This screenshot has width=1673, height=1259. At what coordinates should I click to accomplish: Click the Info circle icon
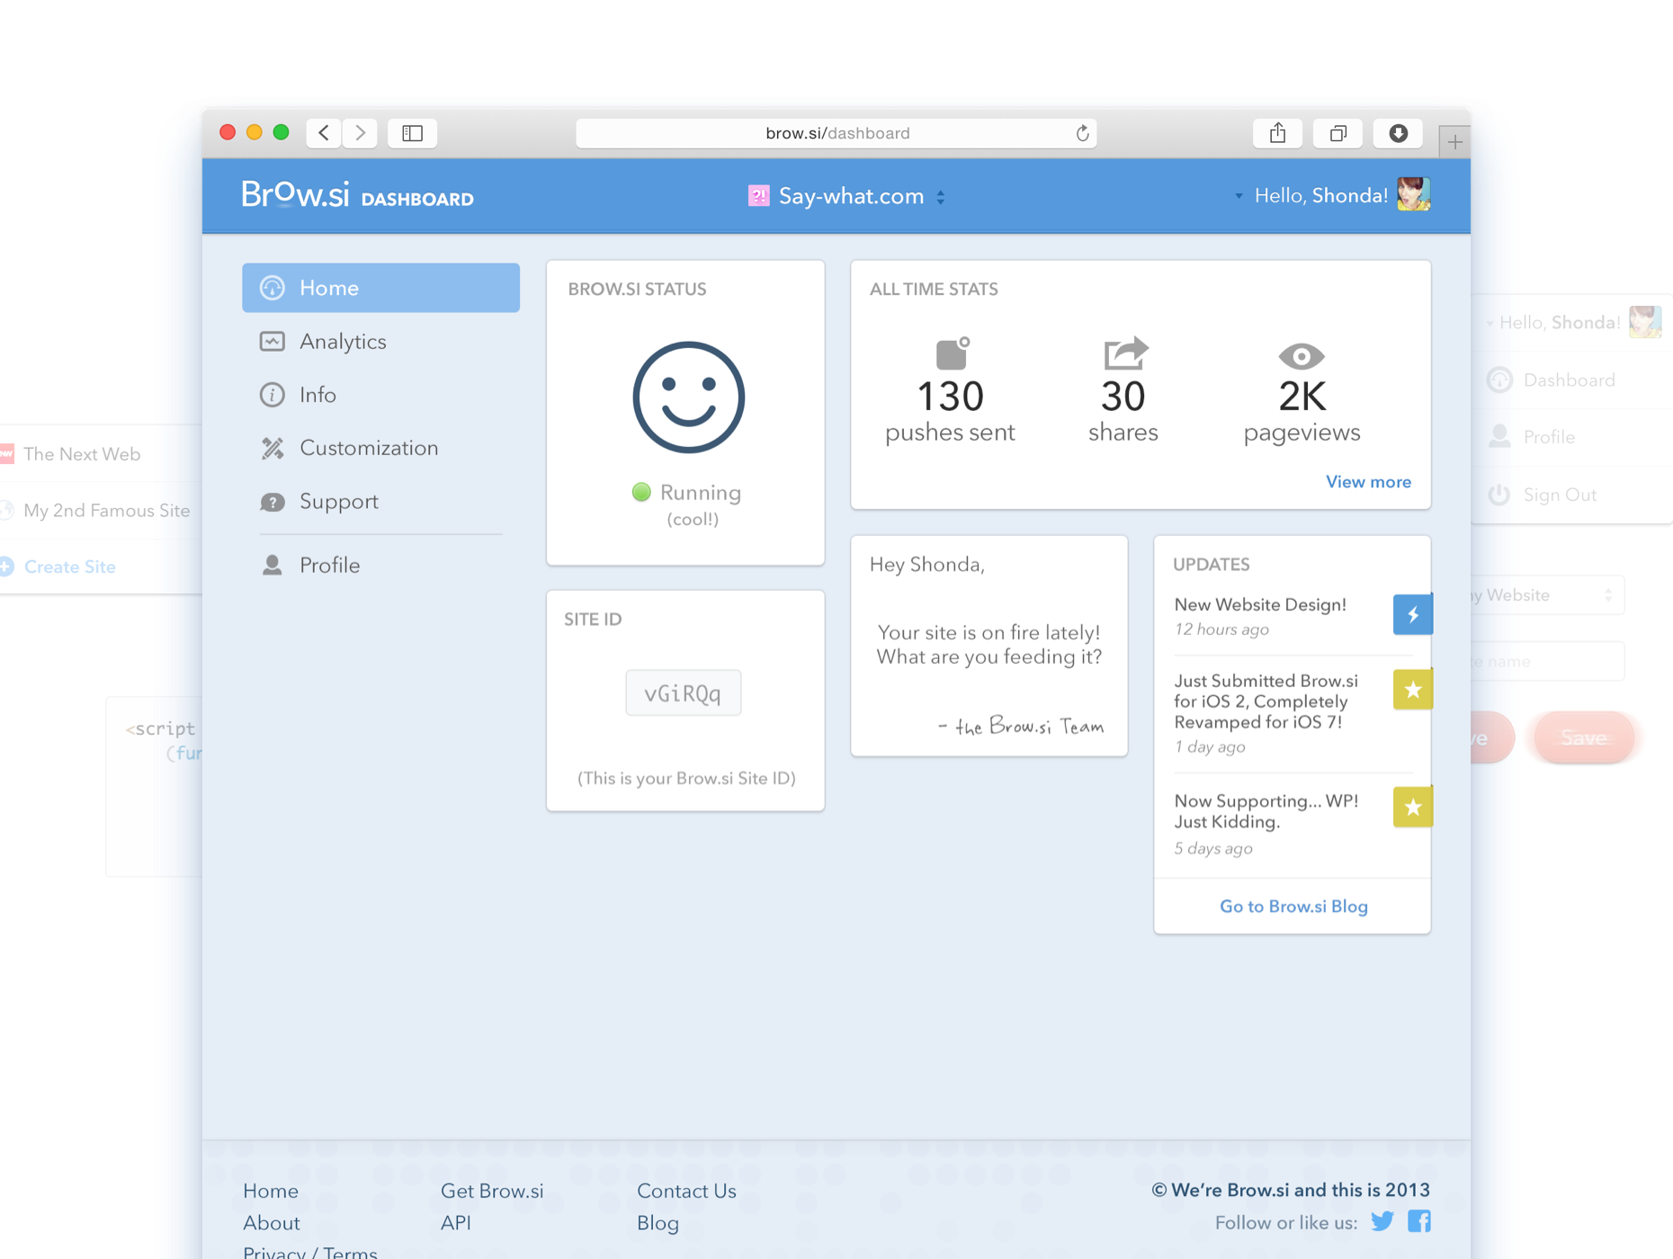pyautogui.click(x=272, y=395)
